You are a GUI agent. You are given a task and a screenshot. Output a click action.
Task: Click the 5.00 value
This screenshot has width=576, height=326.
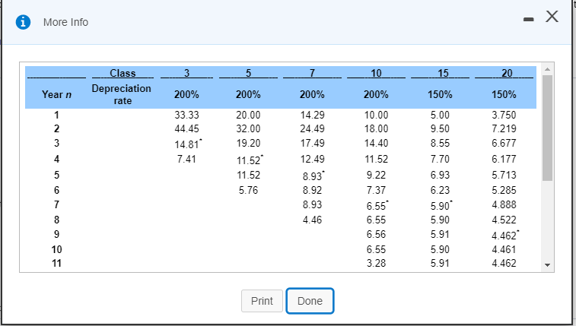click(x=440, y=116)
